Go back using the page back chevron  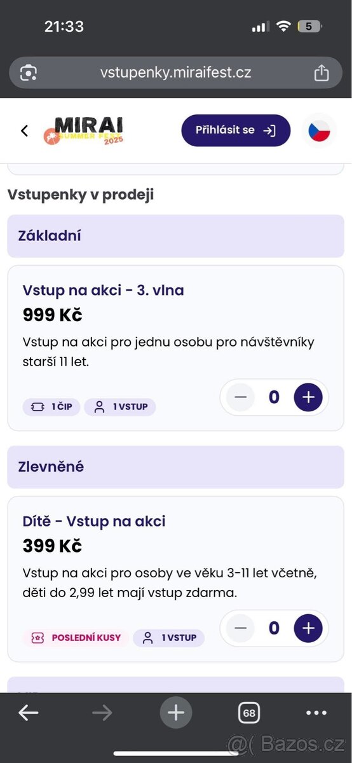point(25,131)
